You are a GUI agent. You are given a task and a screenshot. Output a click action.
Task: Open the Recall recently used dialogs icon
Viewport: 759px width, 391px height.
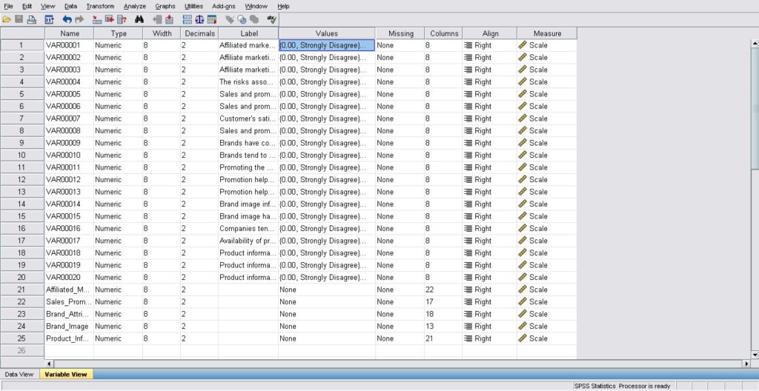pyautogui.click(x=49, y=20)
